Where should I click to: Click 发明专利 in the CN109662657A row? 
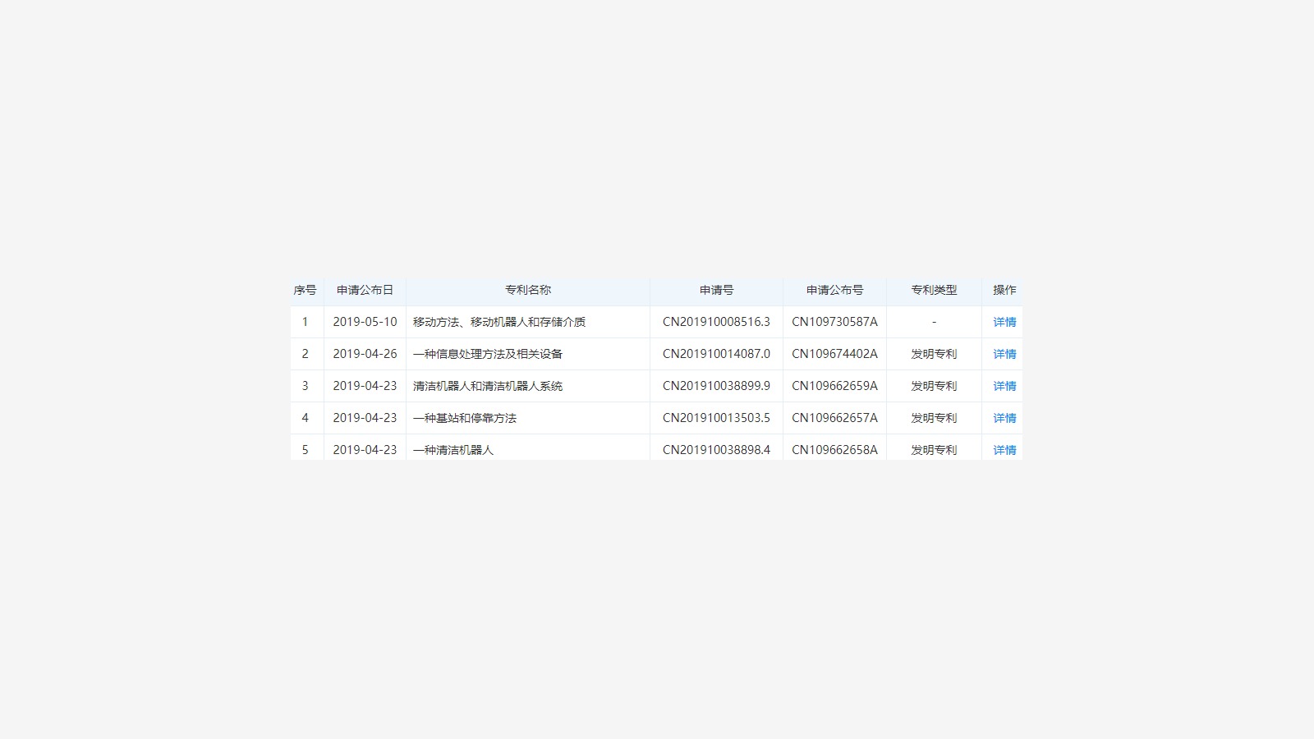934,418
